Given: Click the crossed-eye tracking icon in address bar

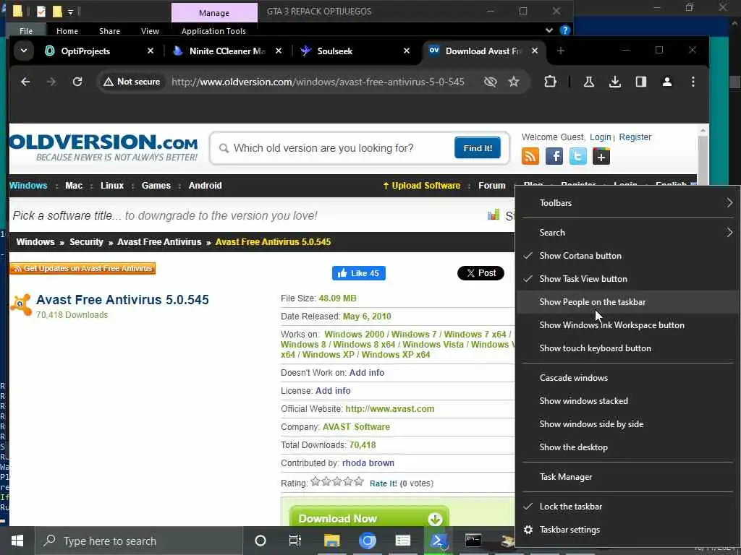Looking at the screenshot, I should point(491,82).
